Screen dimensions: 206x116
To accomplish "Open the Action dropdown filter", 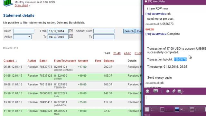I will coord(22,36).
